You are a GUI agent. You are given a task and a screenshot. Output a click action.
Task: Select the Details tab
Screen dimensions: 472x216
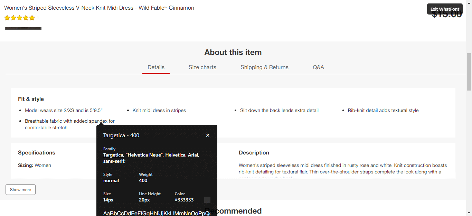[x=156, y=67]
